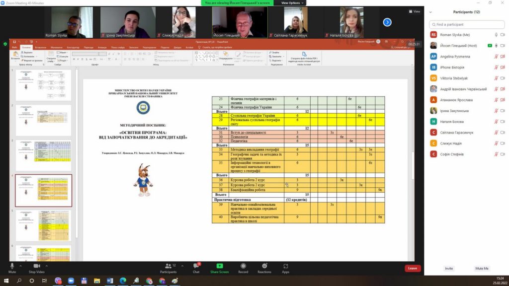Toggle muted mic icon next to Angelina Pysmenna
509x286 pixels.
point(496,57)
